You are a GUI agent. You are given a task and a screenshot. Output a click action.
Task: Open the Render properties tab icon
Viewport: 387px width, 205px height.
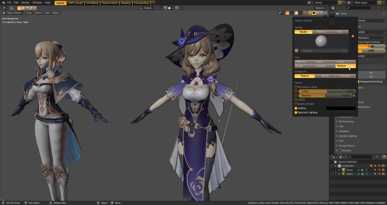pos(332,22)
